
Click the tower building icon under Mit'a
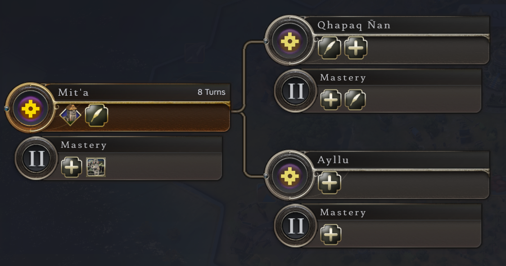click(x=71, y=115)
